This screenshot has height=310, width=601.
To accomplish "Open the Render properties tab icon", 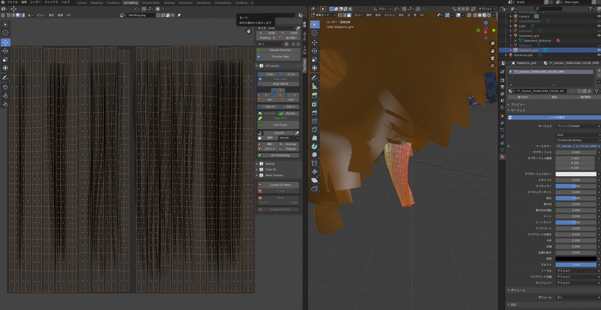I will (x=502, y=80).
